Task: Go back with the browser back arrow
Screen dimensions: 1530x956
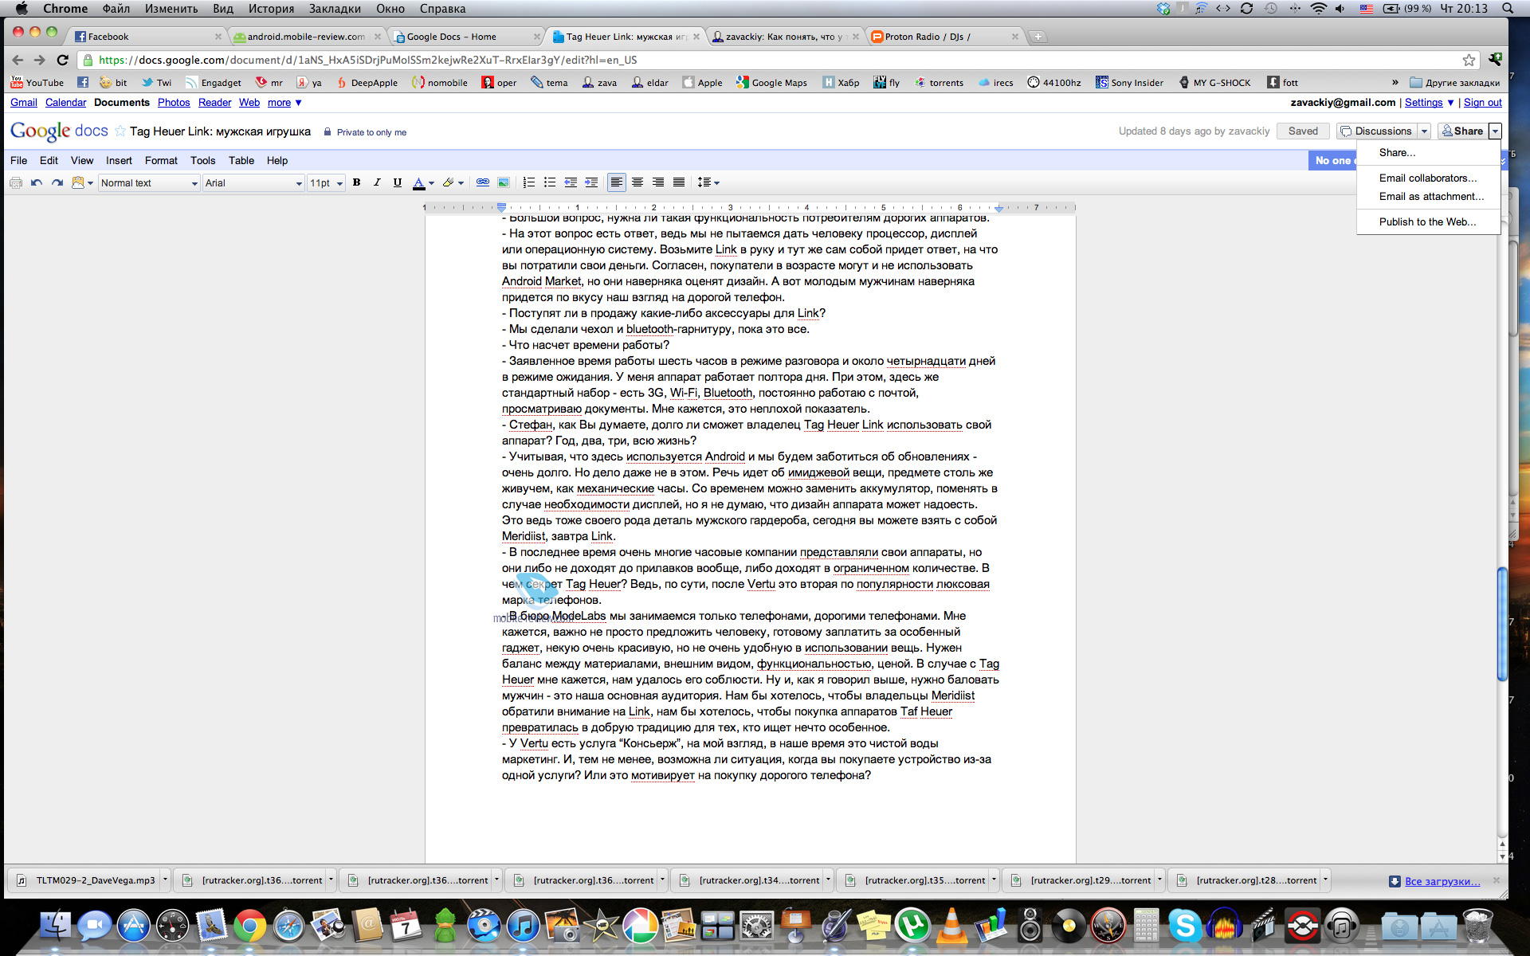Action: click(x=18, y=60)
